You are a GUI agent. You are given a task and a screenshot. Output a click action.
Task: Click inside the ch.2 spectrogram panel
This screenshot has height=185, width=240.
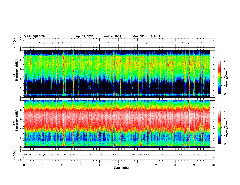(x=117, y=124)
